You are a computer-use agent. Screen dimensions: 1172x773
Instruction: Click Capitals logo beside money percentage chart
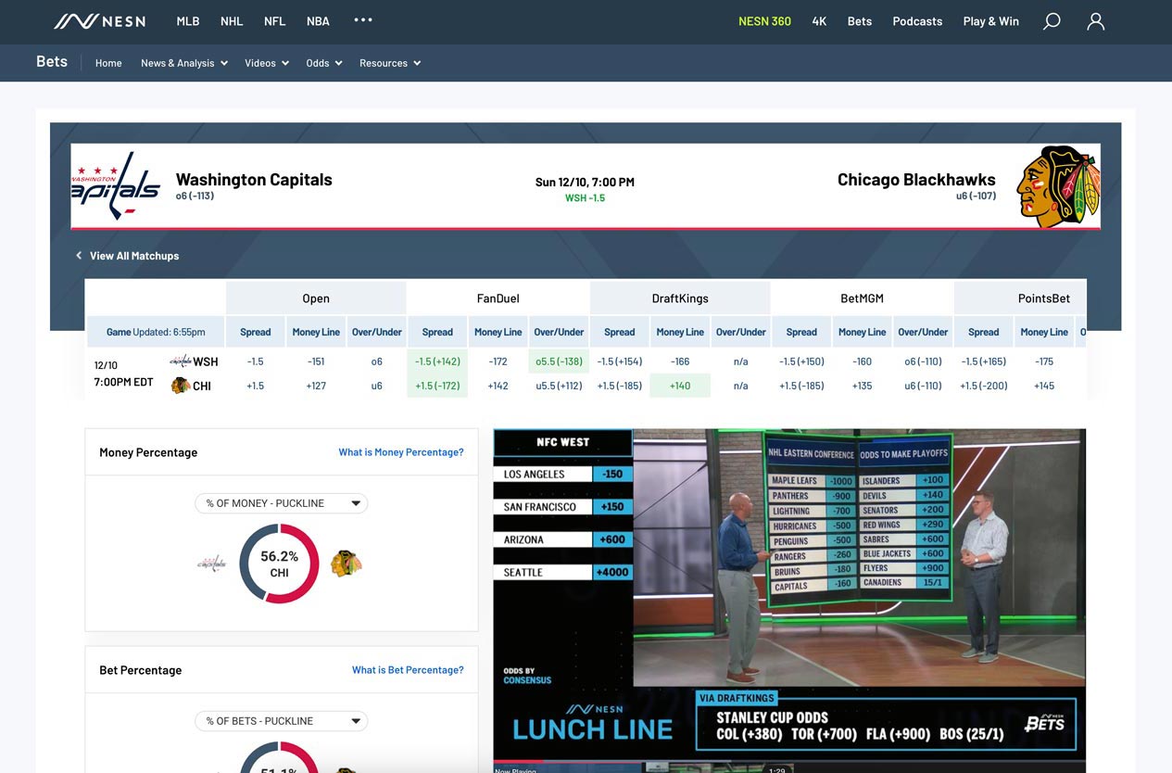coord(212,564)
